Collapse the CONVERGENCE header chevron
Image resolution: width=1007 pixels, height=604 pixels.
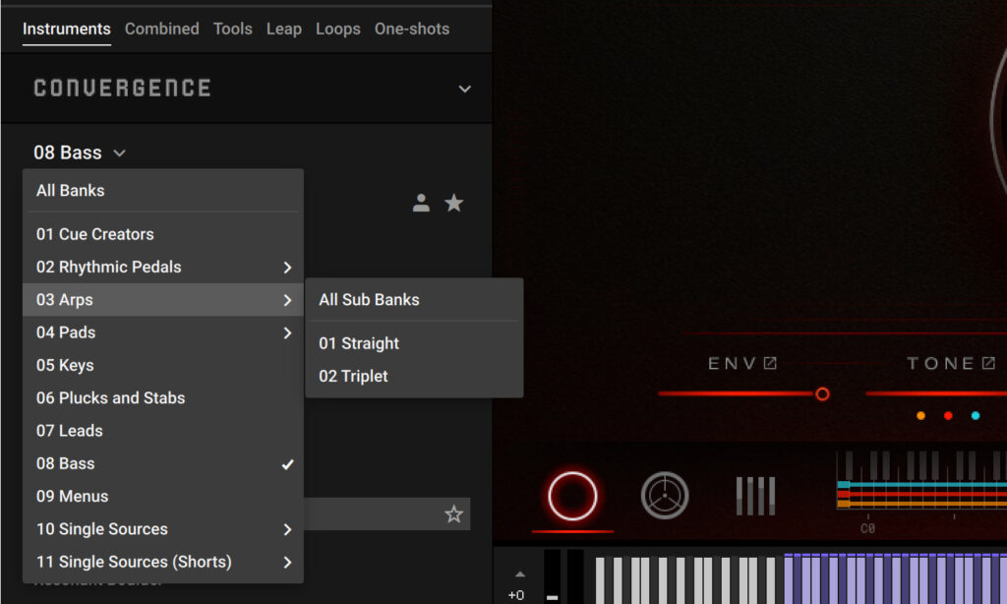click(463, 88)
